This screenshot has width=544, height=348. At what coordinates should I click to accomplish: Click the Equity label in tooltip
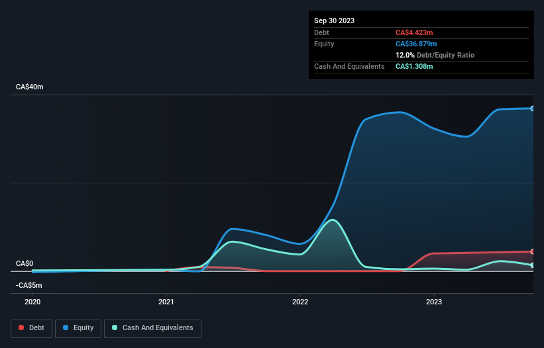pos(324,44)
